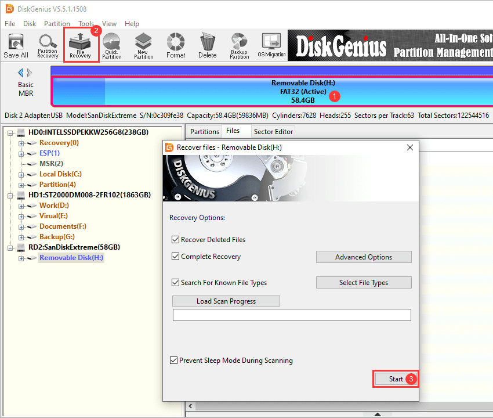Screen dimensions: 493x418
Task: Close the Recover files dialog
Action: [410, 147]
